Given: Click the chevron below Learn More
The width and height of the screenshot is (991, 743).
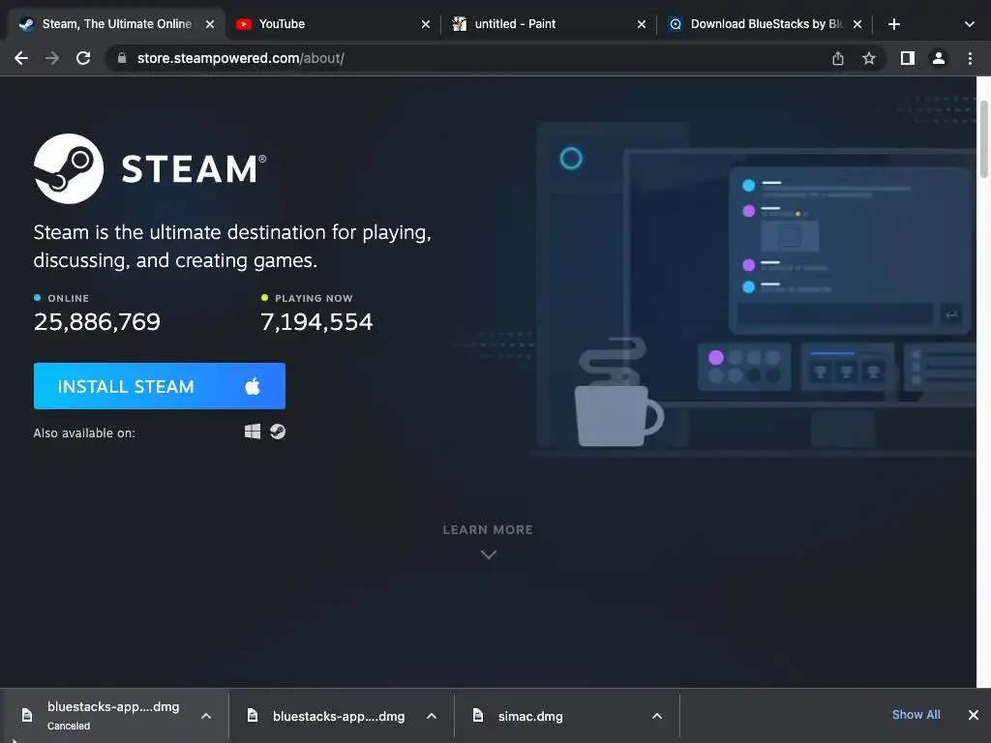Looking at the screenshot, I should [x=489, y=554].
